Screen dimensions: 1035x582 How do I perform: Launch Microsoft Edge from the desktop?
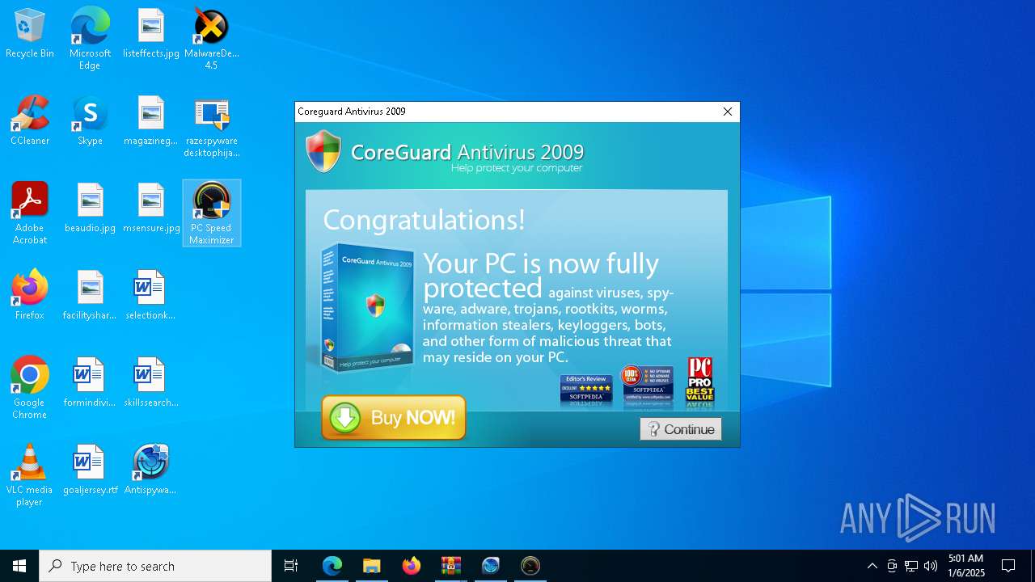click(x=90, y=39)
